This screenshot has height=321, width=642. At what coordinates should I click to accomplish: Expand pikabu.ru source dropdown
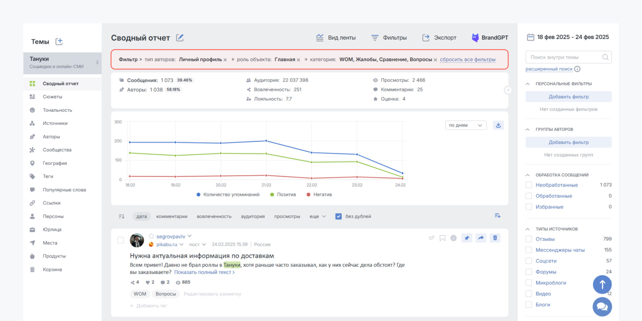[x=182, y=244]
